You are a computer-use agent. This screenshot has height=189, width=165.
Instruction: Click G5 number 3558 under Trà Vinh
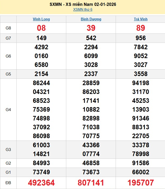click(x=141, y=74)
